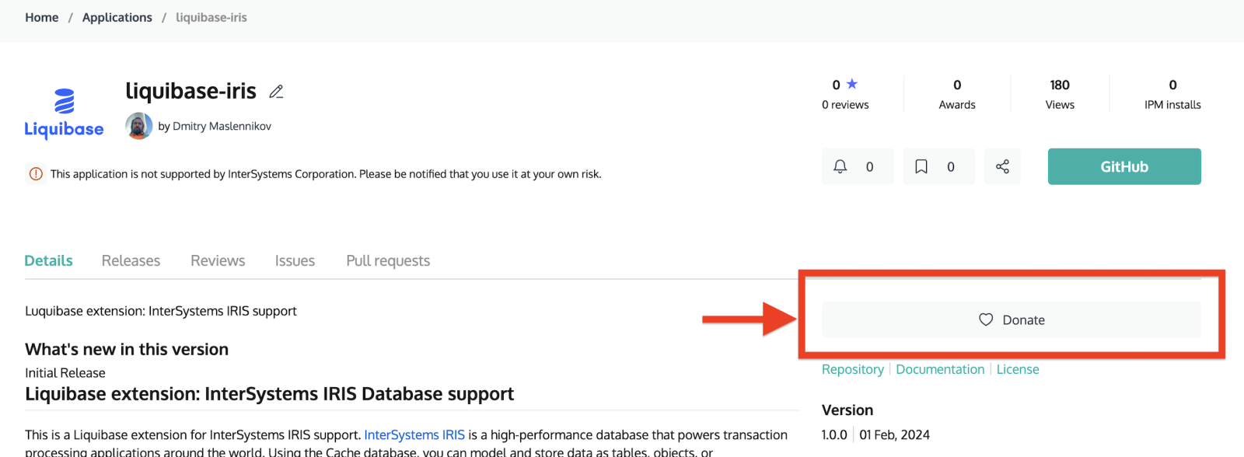1244x457 pixels.
Task: Click the Home breadcrumb
Action: click(42, 17)
